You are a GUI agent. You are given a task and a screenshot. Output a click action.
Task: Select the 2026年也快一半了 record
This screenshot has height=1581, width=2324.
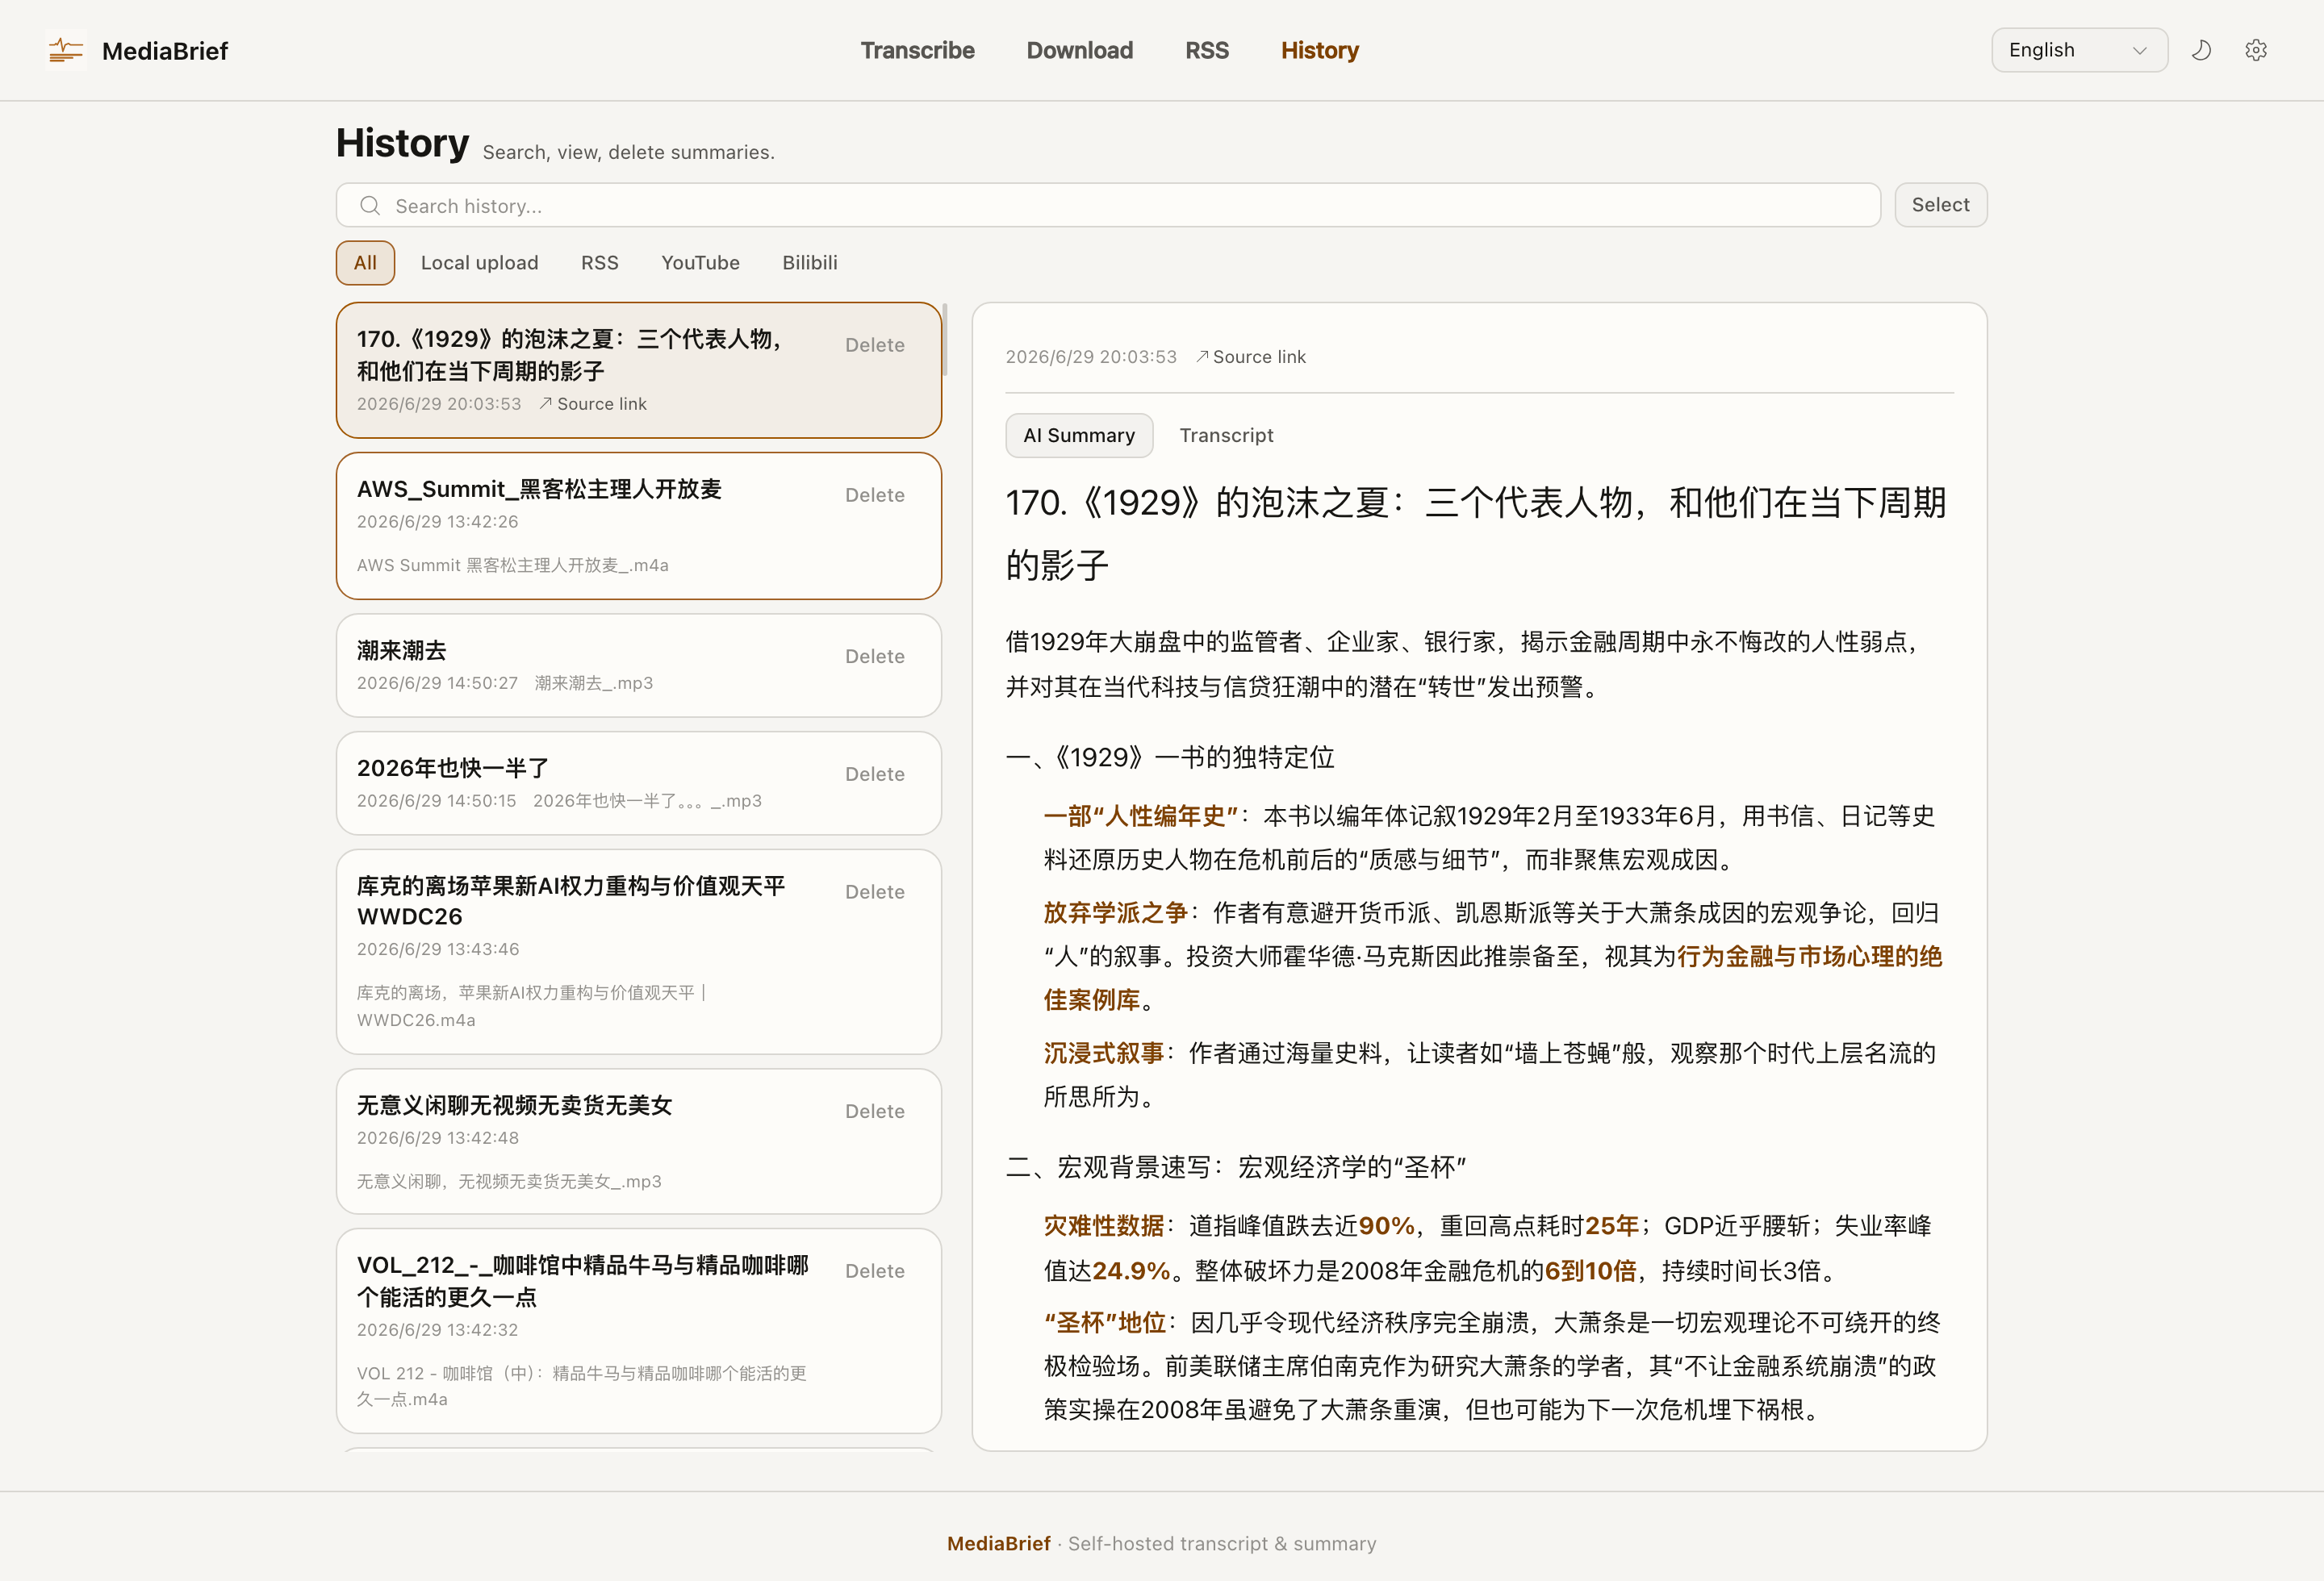[639, 783]
